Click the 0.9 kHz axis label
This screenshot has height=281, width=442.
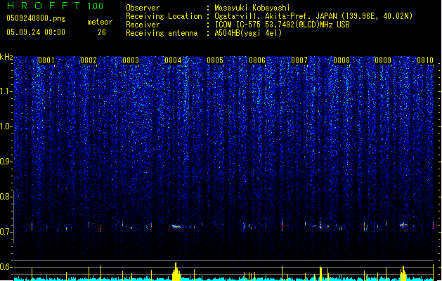tap(6, 162)
